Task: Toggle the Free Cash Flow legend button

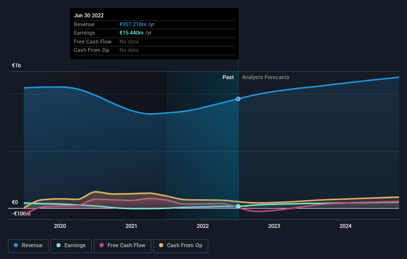Action: tap(122, 246)
